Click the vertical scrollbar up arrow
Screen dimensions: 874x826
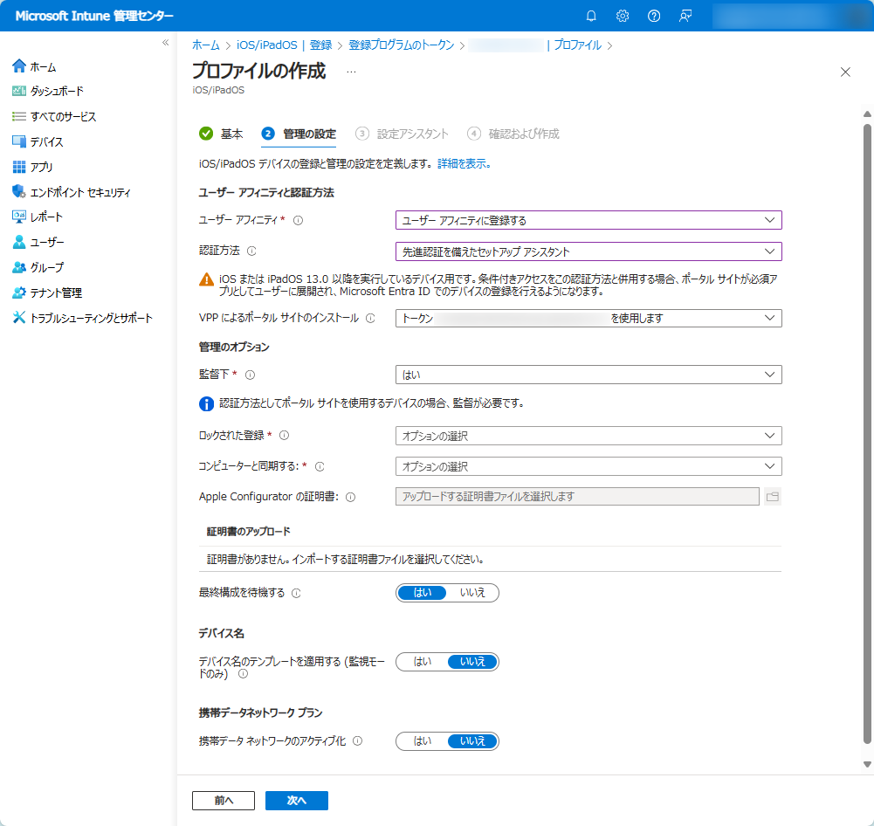(x=867, y=114)
